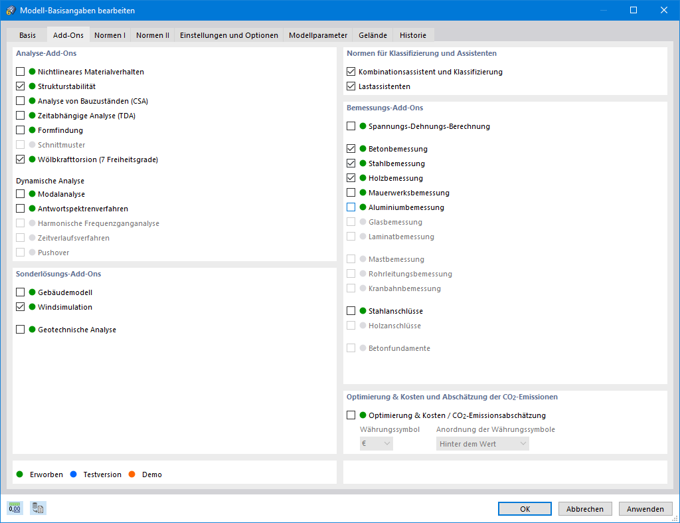This screenshot has height=523, width=680.
Task: Enable Optimierung & Kosten / CO2-Emissionsabschätzung
Action: pos(350,414)
